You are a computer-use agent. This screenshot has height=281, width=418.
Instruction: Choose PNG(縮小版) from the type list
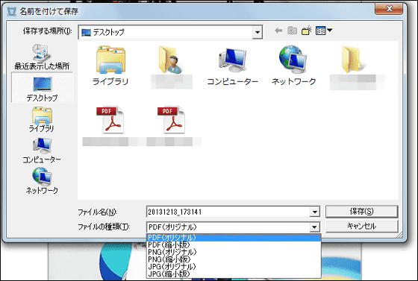[234, 259]
